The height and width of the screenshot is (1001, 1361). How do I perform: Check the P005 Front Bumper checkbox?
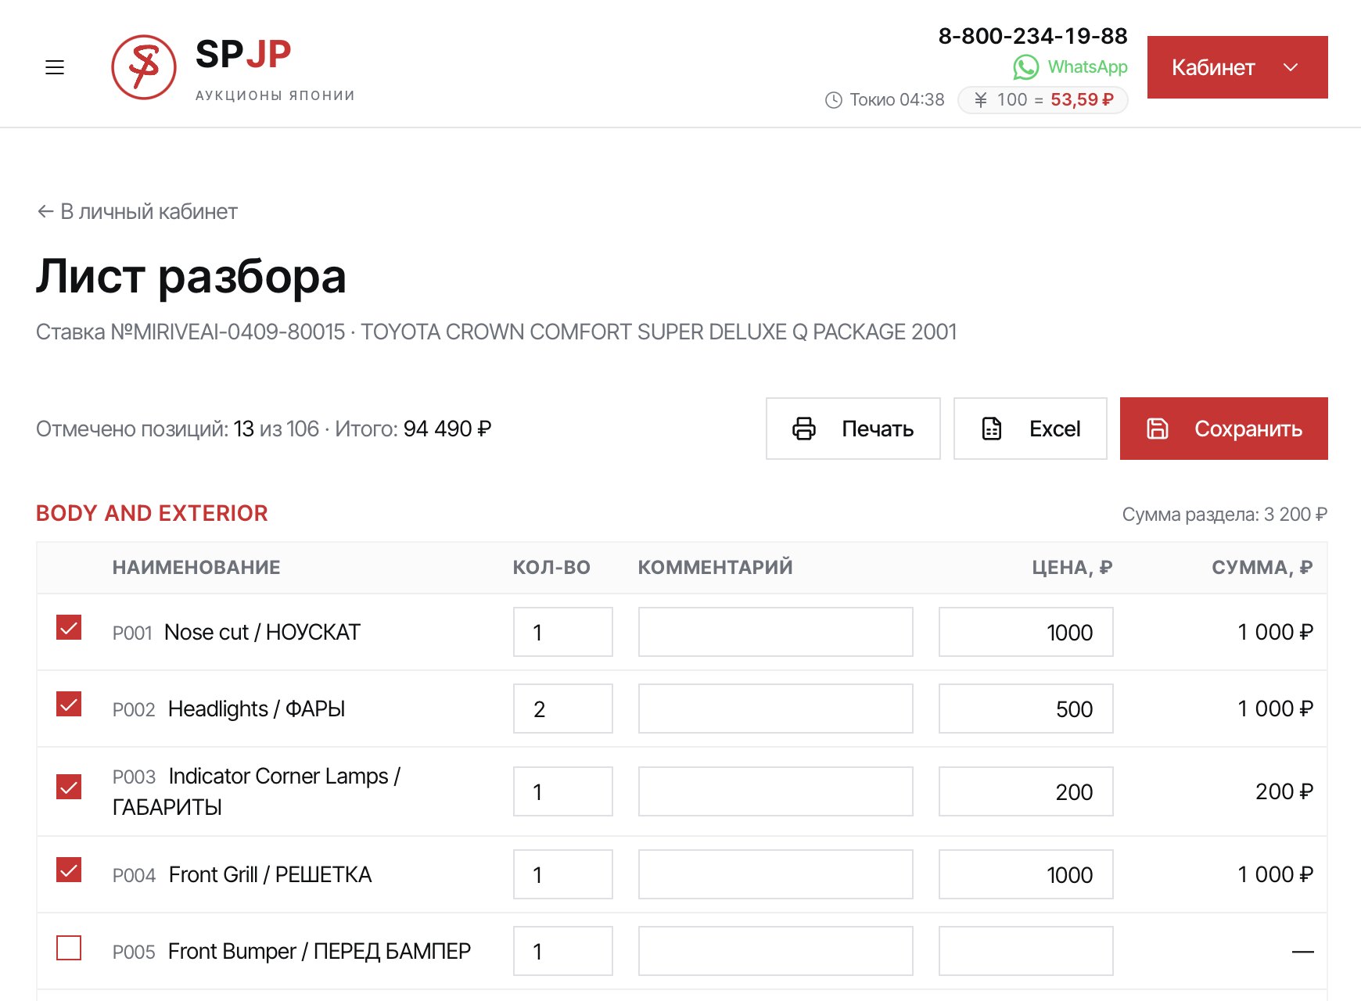(69, 948)
